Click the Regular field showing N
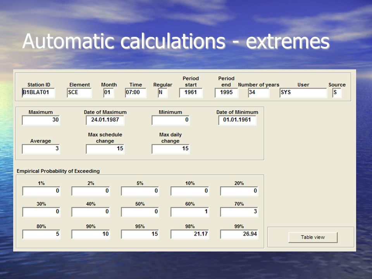The height and width of the screenshot is (279, 372). coord(162,93)
